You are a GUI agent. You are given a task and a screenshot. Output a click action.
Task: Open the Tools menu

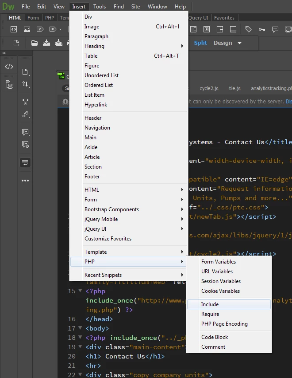point(100,7)
